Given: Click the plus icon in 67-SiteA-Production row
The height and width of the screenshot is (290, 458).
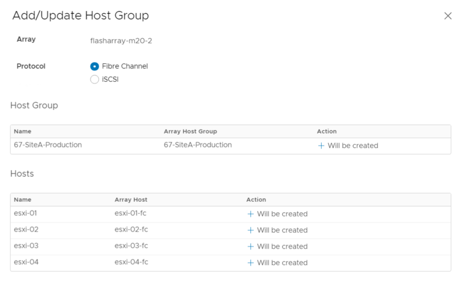Looking at the screenshot, I should [321, 145].
